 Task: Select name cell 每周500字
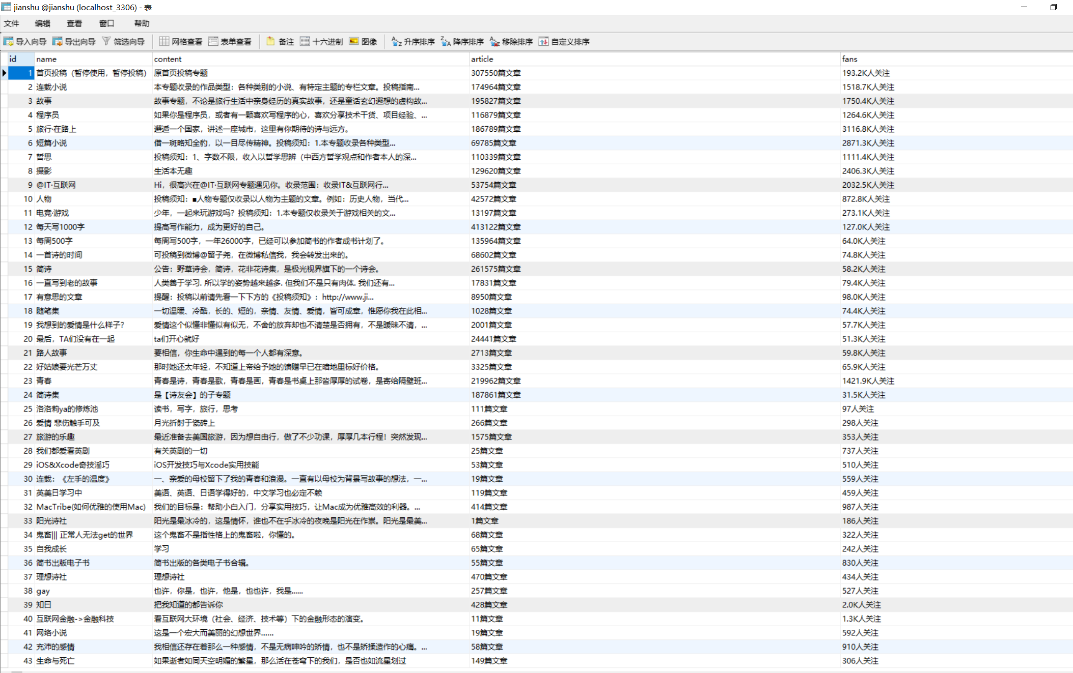pos(93,241)
